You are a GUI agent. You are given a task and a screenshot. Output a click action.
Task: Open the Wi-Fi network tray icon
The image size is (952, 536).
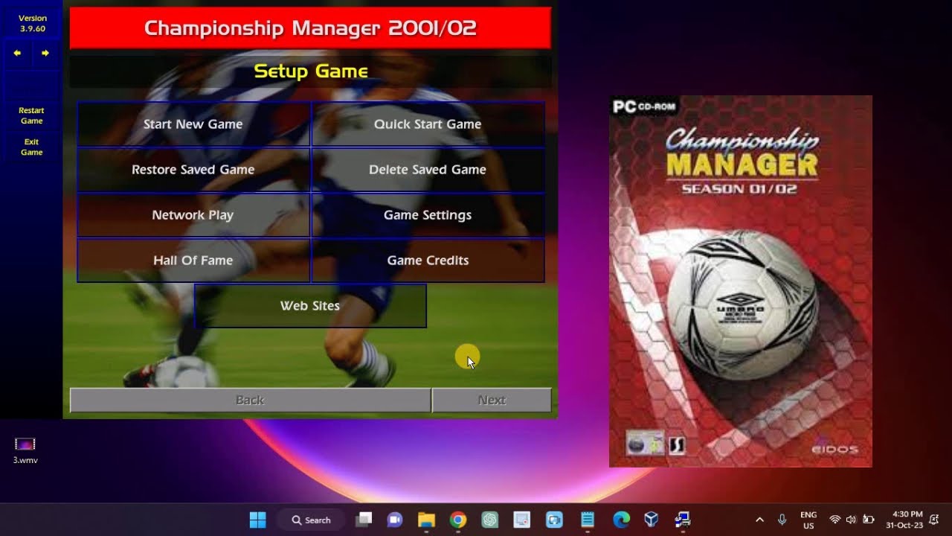pyautogui.click(x=834, y=520)
